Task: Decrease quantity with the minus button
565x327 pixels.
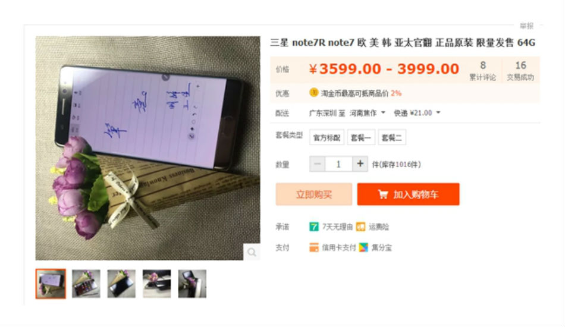Action: click(x=318, y=164)
